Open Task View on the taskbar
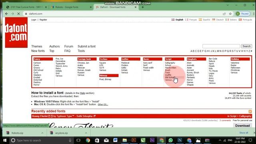This screenshot has width=256, height=144. click(x=78, y=140)
